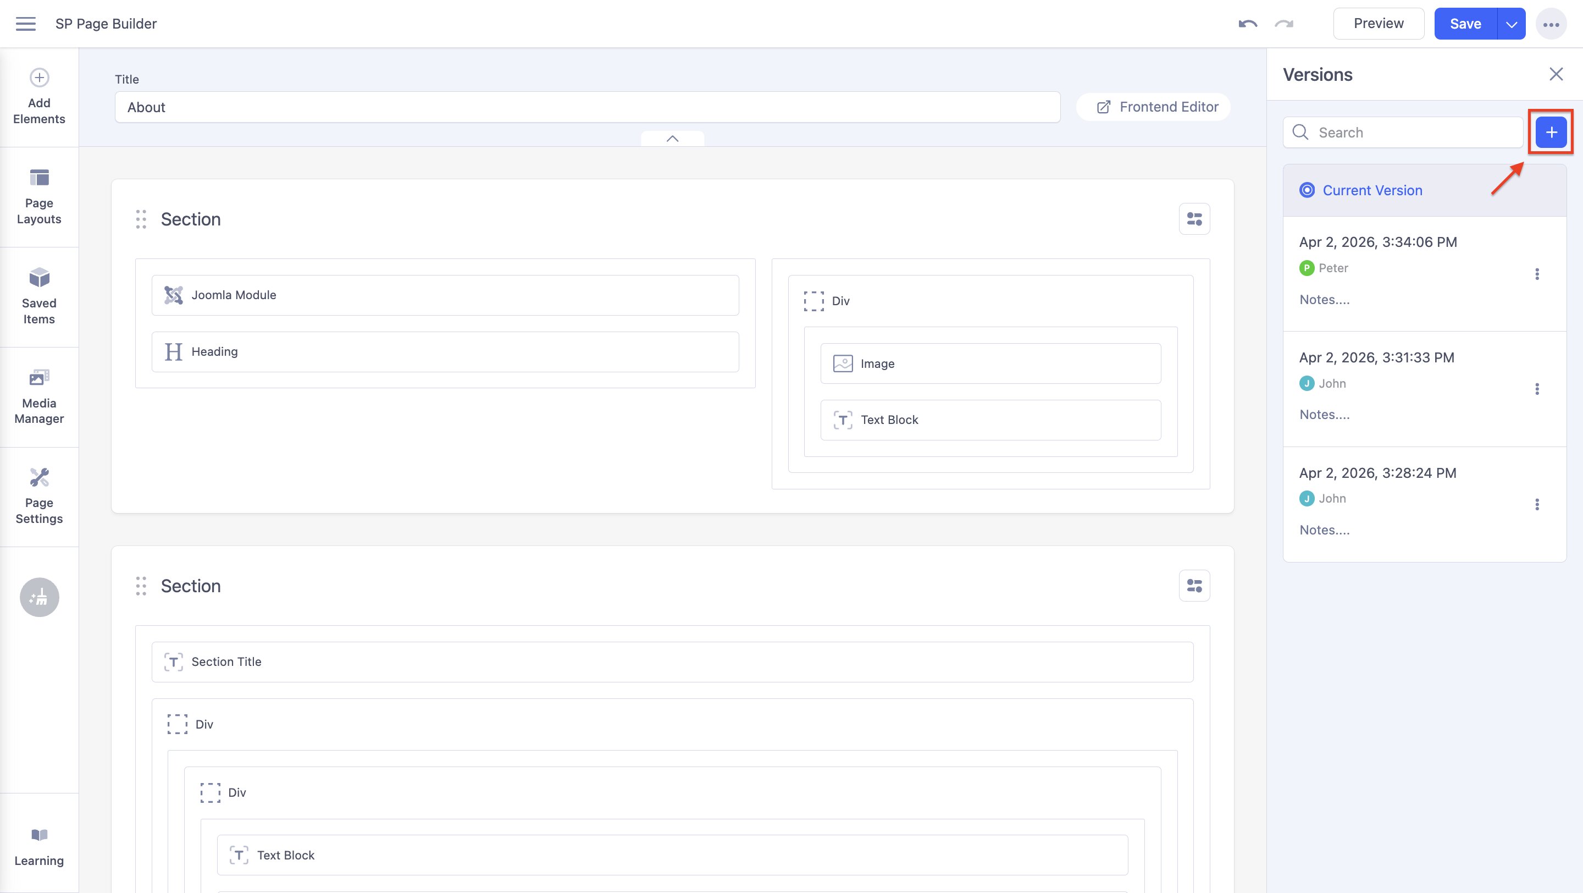Open the Media Manager
The height and width of the screenshot is (893, 1583).
pos(40,396)
